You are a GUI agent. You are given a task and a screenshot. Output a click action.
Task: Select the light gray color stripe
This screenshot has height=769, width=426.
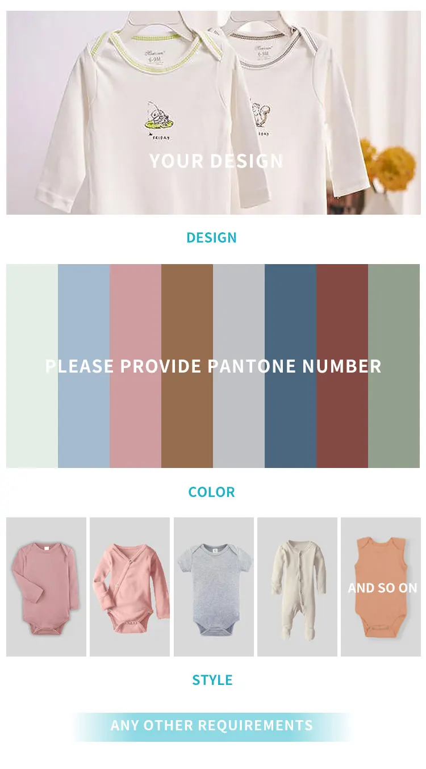point(239,366)
